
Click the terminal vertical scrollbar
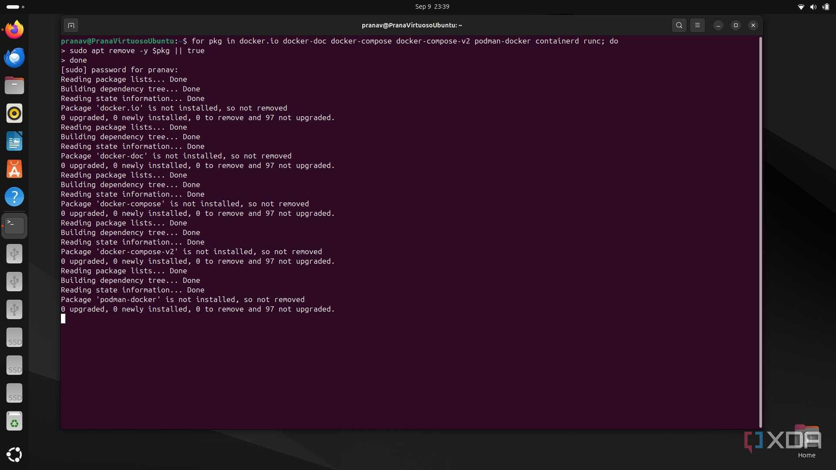(760, 232)
